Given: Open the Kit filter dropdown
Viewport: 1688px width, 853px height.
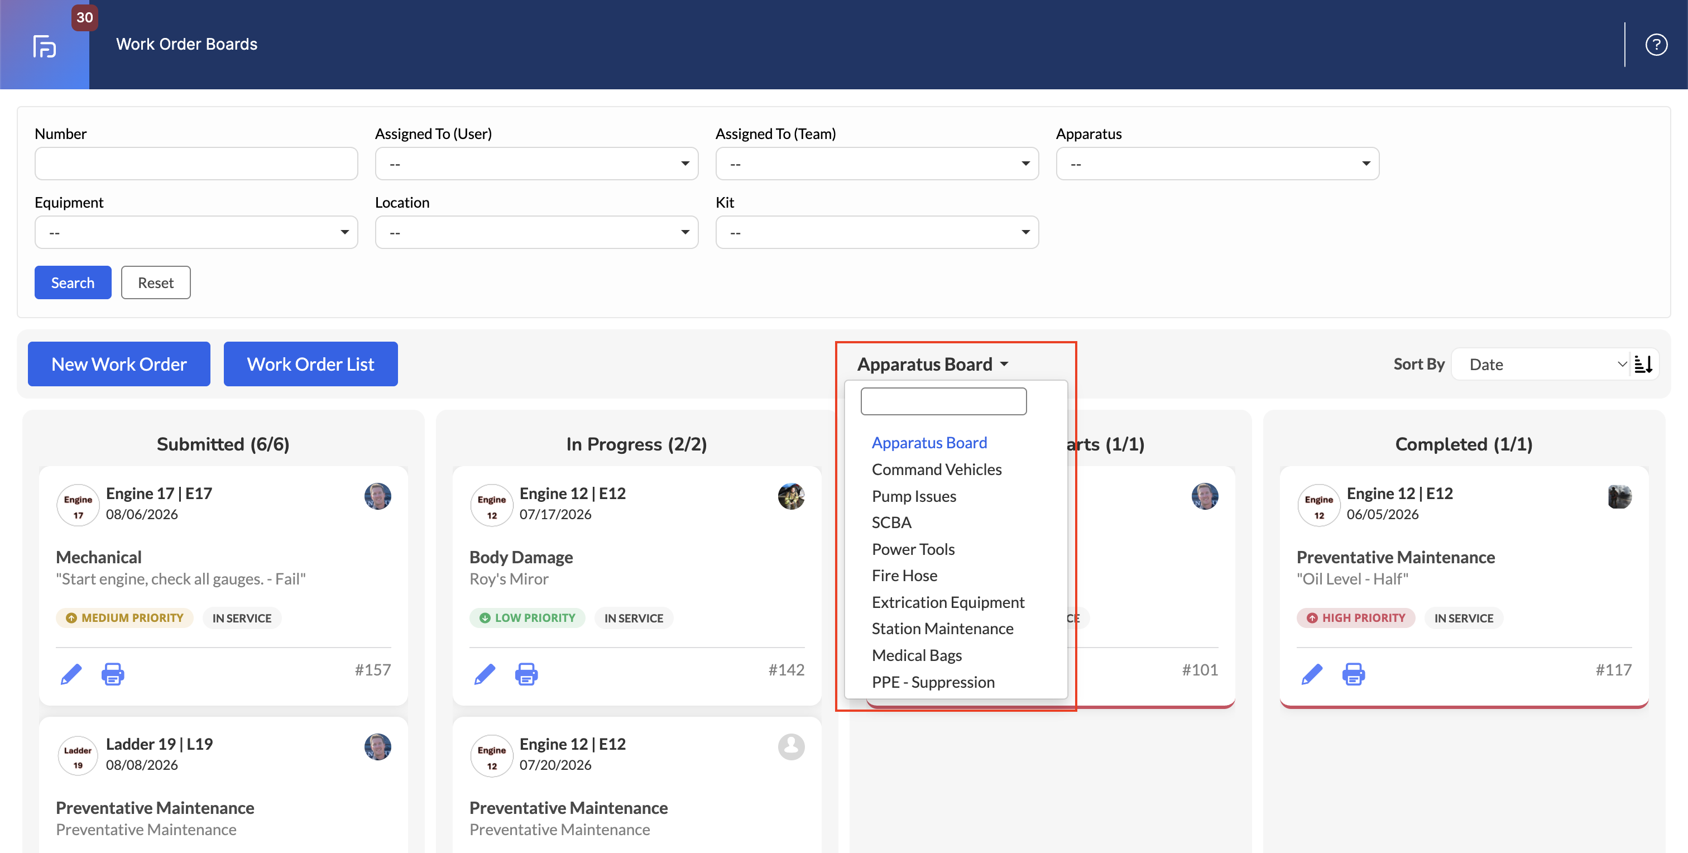Looking at the screenshot, I should tap(877, 233).
